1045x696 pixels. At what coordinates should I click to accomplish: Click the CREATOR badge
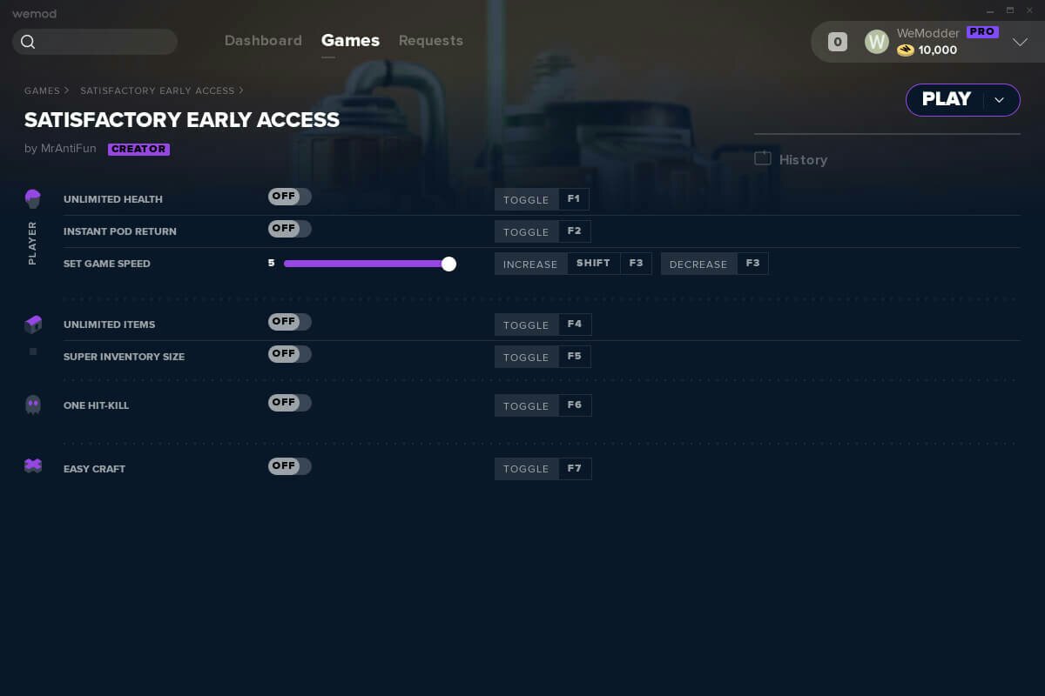point(138,149)
